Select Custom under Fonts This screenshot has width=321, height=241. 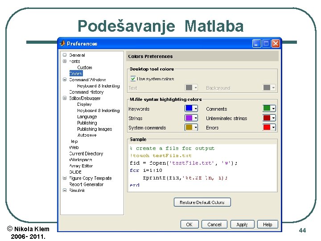coord(85,67)
